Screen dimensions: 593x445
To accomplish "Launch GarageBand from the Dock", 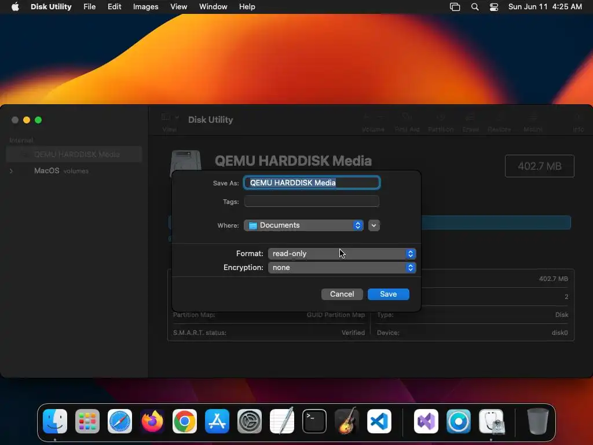I will 347,421.
